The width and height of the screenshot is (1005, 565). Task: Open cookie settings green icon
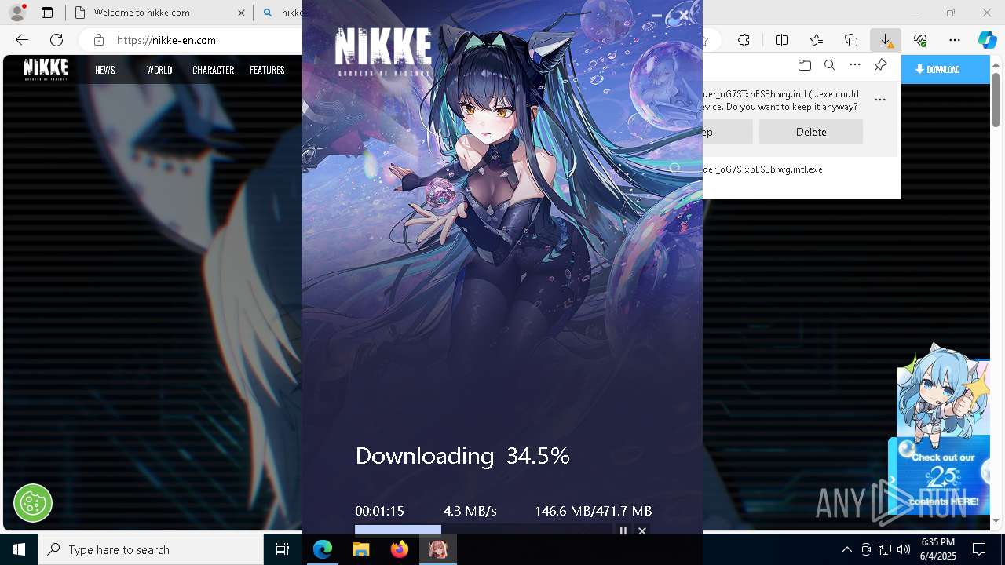point(33,502)
